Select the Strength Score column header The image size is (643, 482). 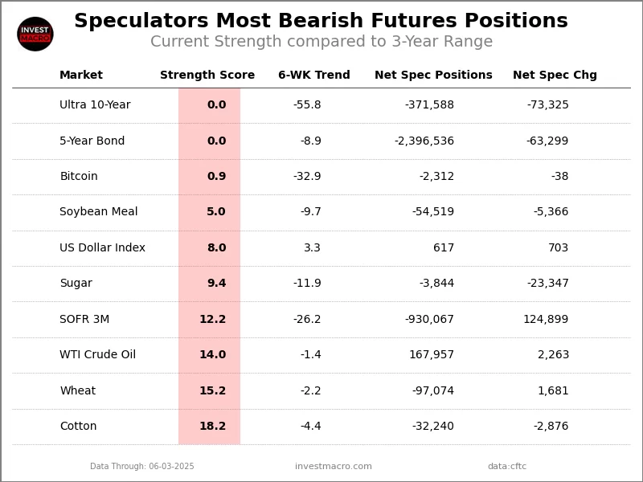[207, 76]
